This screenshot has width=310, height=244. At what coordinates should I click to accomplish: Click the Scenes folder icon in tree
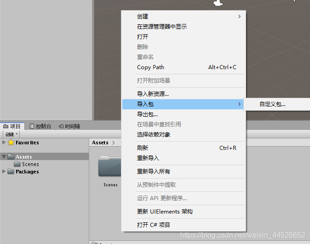pos(17,164)
